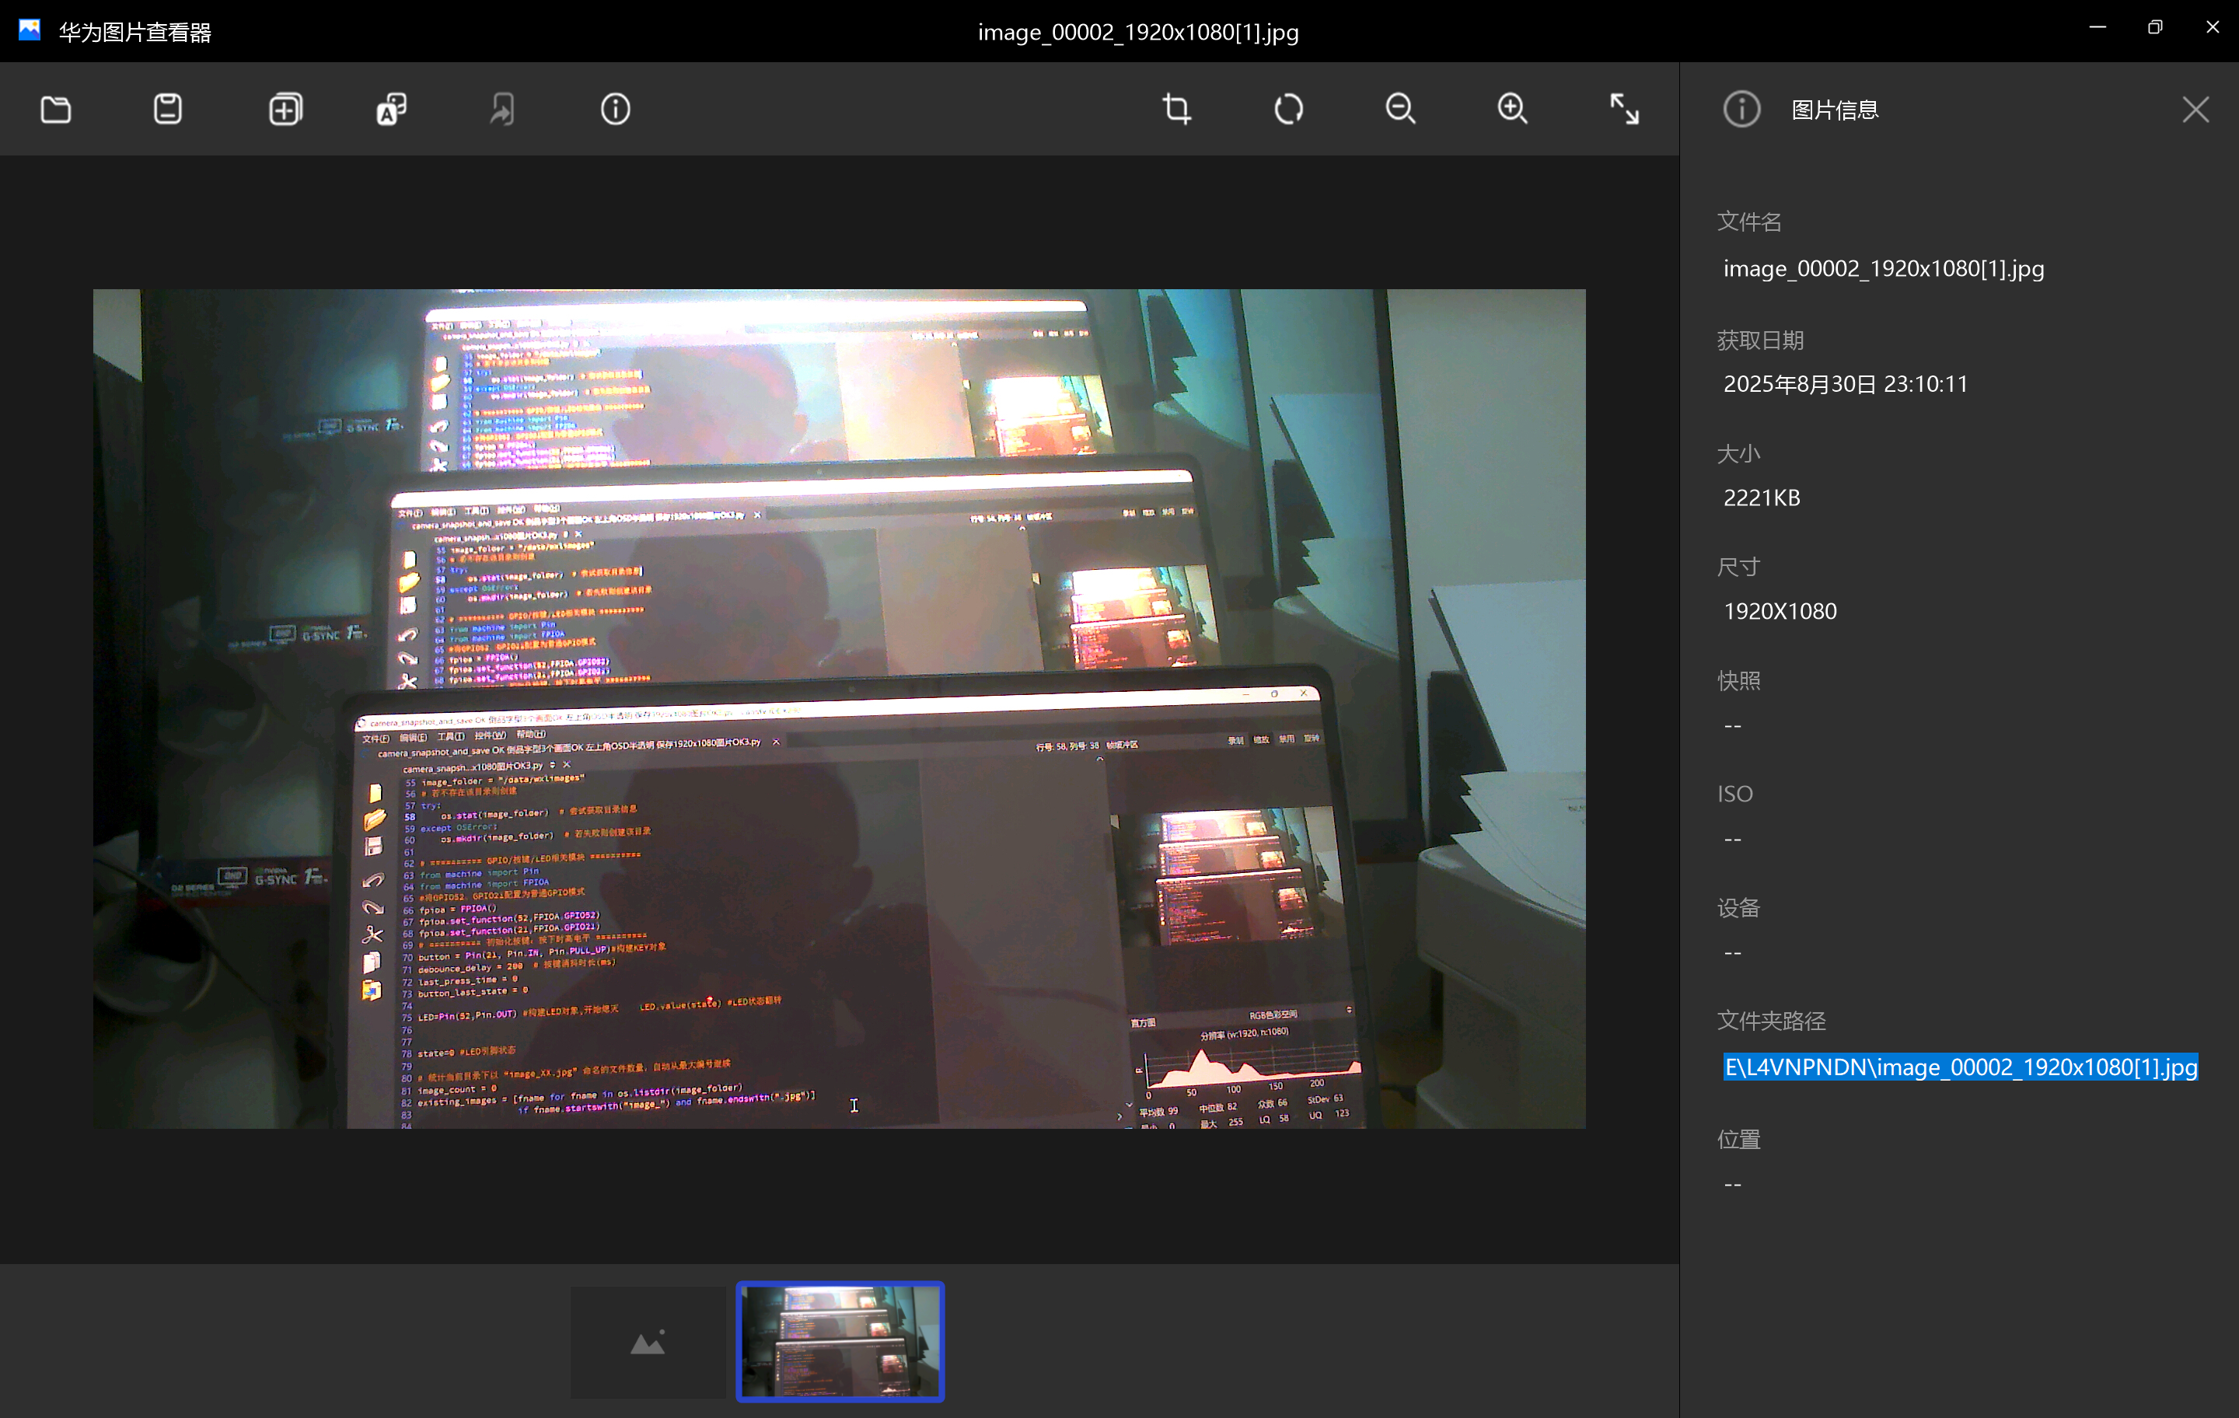The width and height of the screenshot is (2239, 1418).
Task: Click the title bar file name text
Action: coord(1137,32)
